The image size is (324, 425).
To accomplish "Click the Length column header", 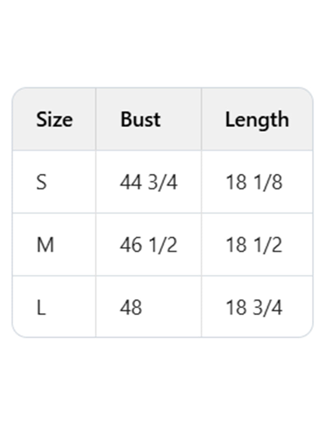I will pos(257,120).
